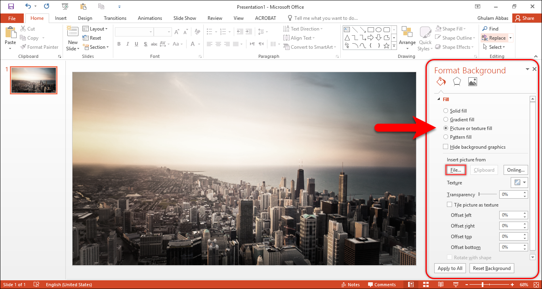This screenshot has height=289, width=542.
Task: Click the Arrange icon in Drawing group
Action: click(x=407, y=35)
